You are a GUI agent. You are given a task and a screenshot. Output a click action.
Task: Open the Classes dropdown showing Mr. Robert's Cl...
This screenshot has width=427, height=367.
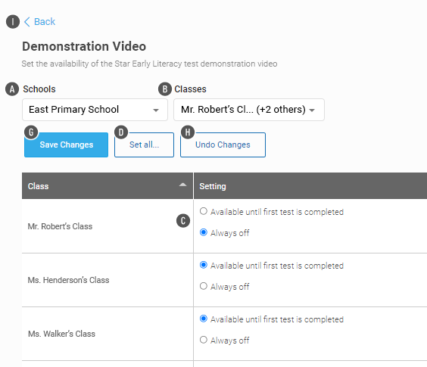(249, 110)
